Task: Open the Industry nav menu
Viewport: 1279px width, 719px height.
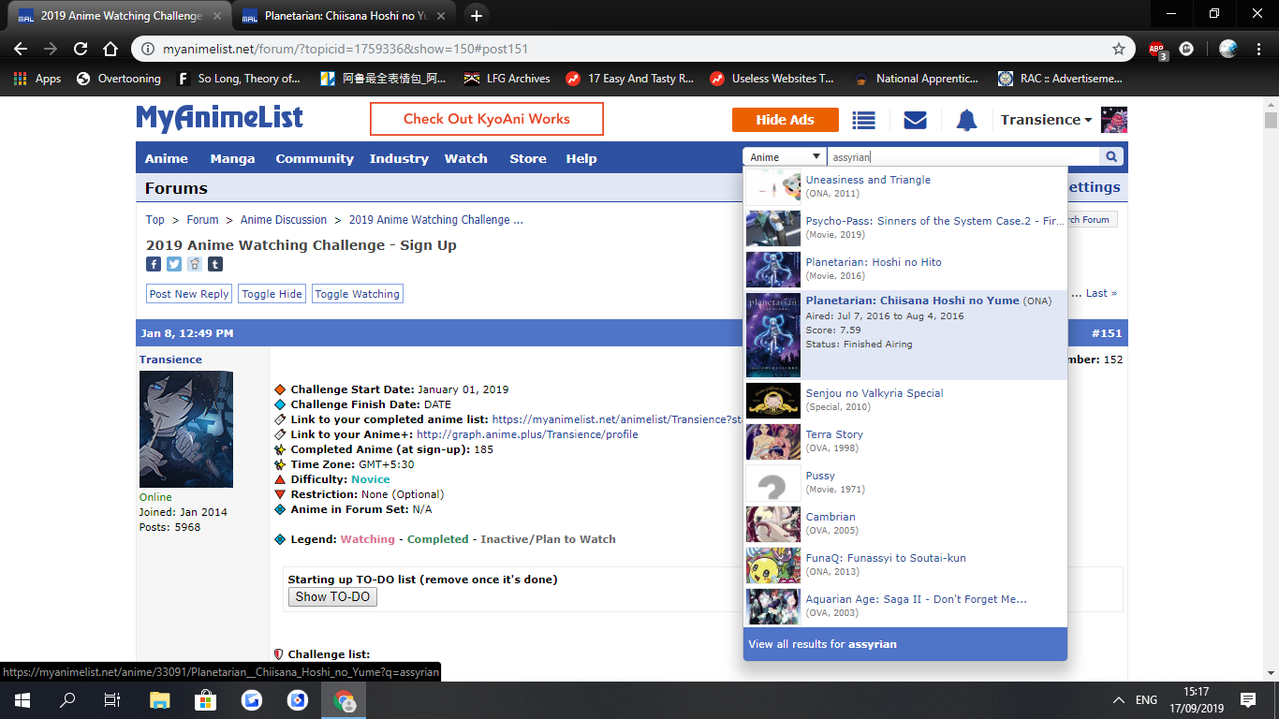Action: point(399,158)
